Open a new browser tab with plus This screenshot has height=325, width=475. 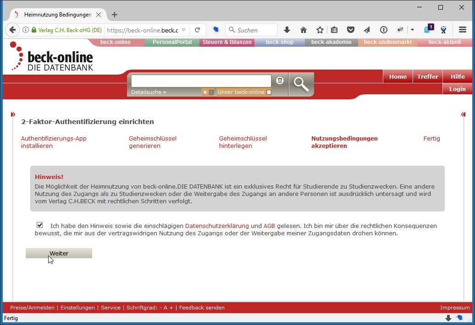(115, 15)
